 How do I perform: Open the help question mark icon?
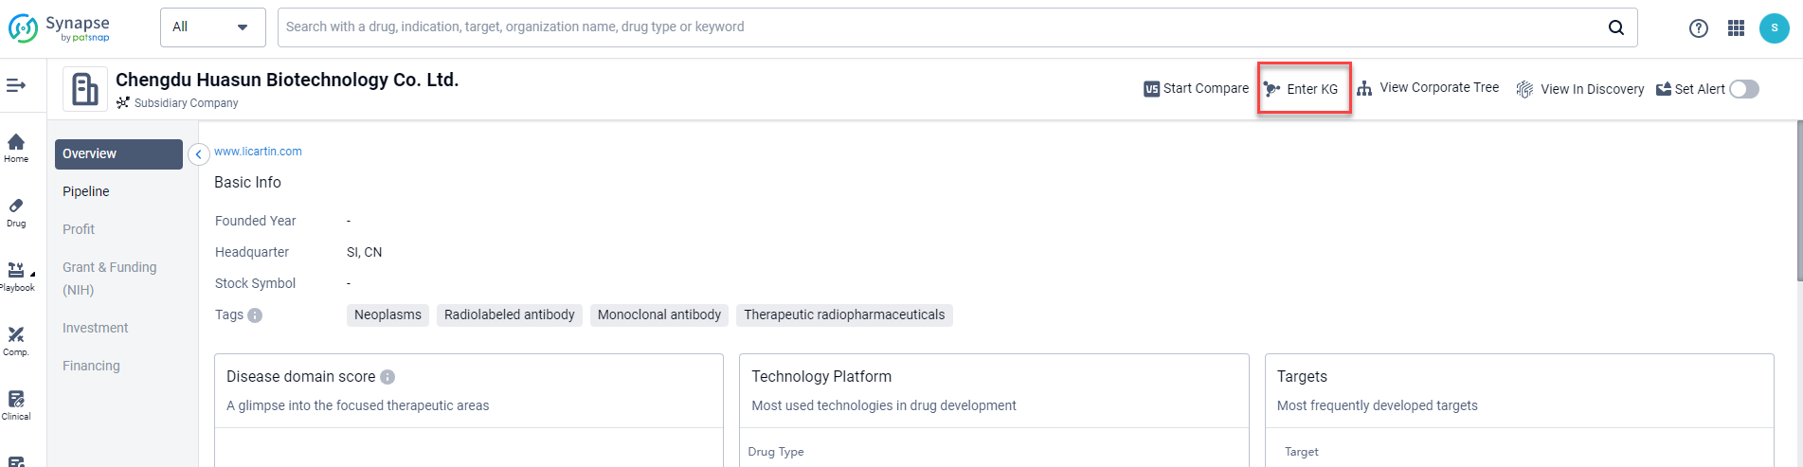(x=1698, y=28)
